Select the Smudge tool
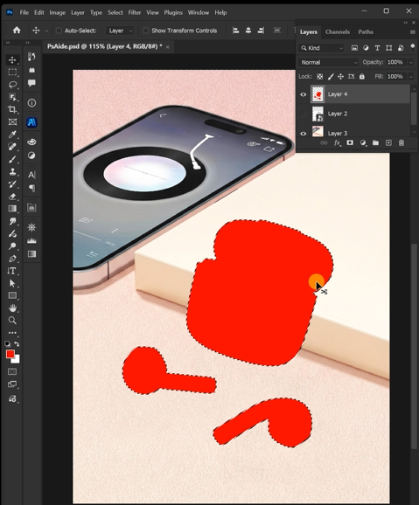Image resolution: width=419 pixels, height=505 pixels. (12, 221)
